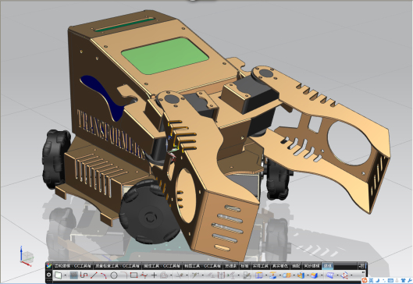
Task: Toggle the 英 English input mode
Action: (x=371, y=280)
